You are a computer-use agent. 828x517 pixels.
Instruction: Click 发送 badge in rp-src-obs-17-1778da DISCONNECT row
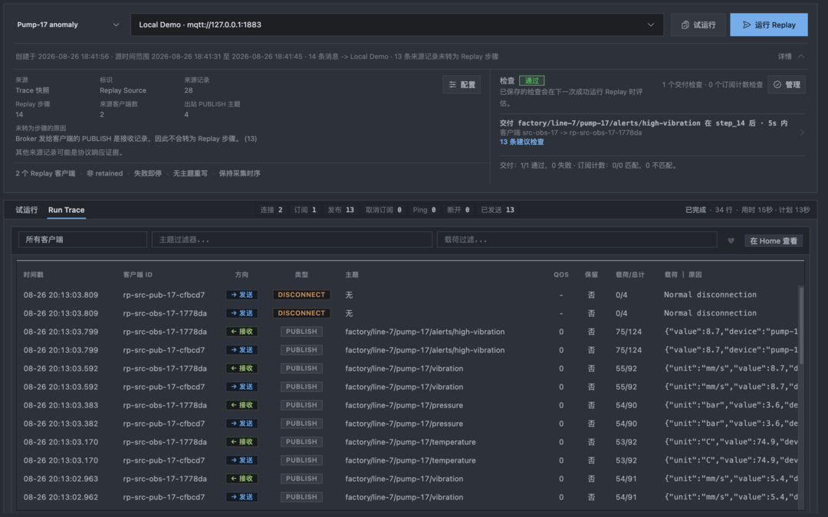coord(242,313)
